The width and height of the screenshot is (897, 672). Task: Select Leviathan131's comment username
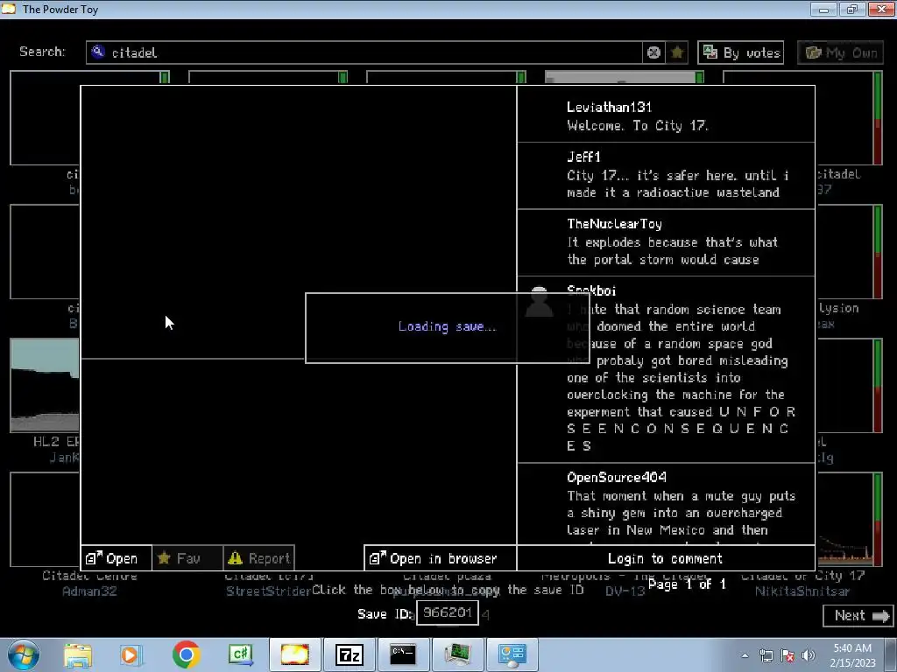coord(609,107)
